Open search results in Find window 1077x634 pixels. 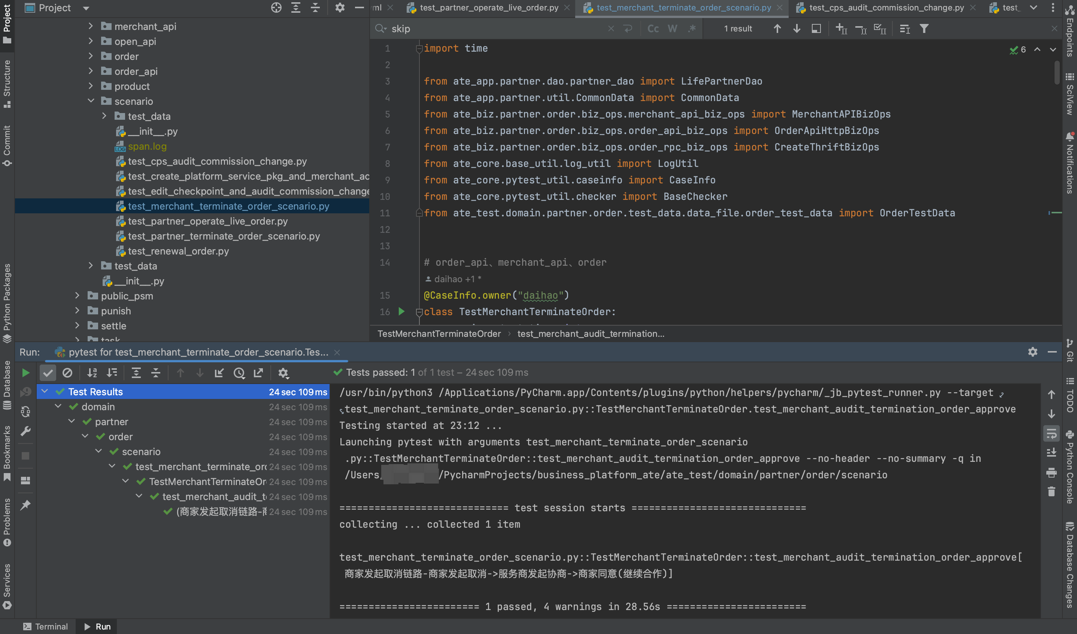tap(816, 28)
